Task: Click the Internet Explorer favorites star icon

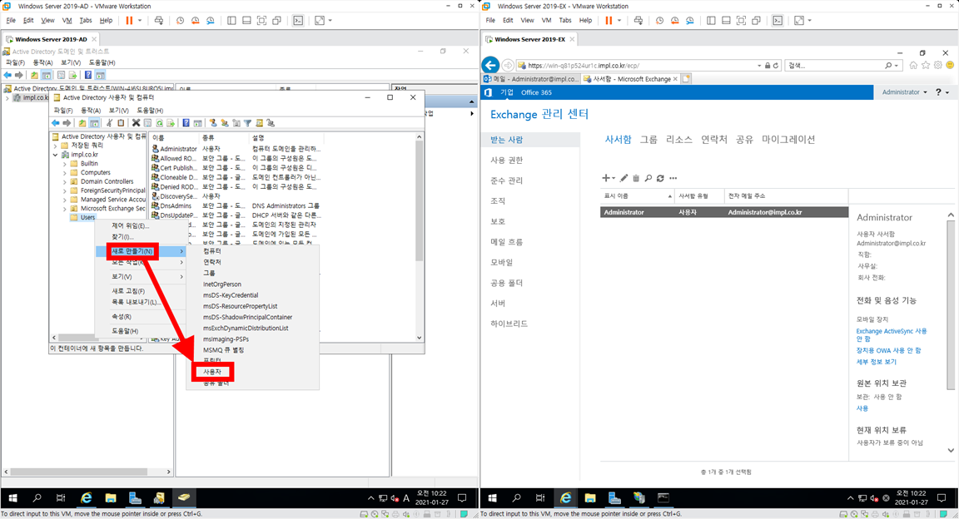Action: (x=926, y=65)
